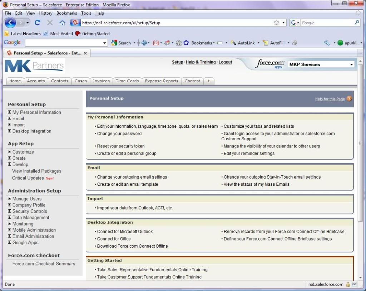Open Force.com Checkout Summary link
This screenshot has width=366, height=291.
pyautogui.click(x=44, y=264)
